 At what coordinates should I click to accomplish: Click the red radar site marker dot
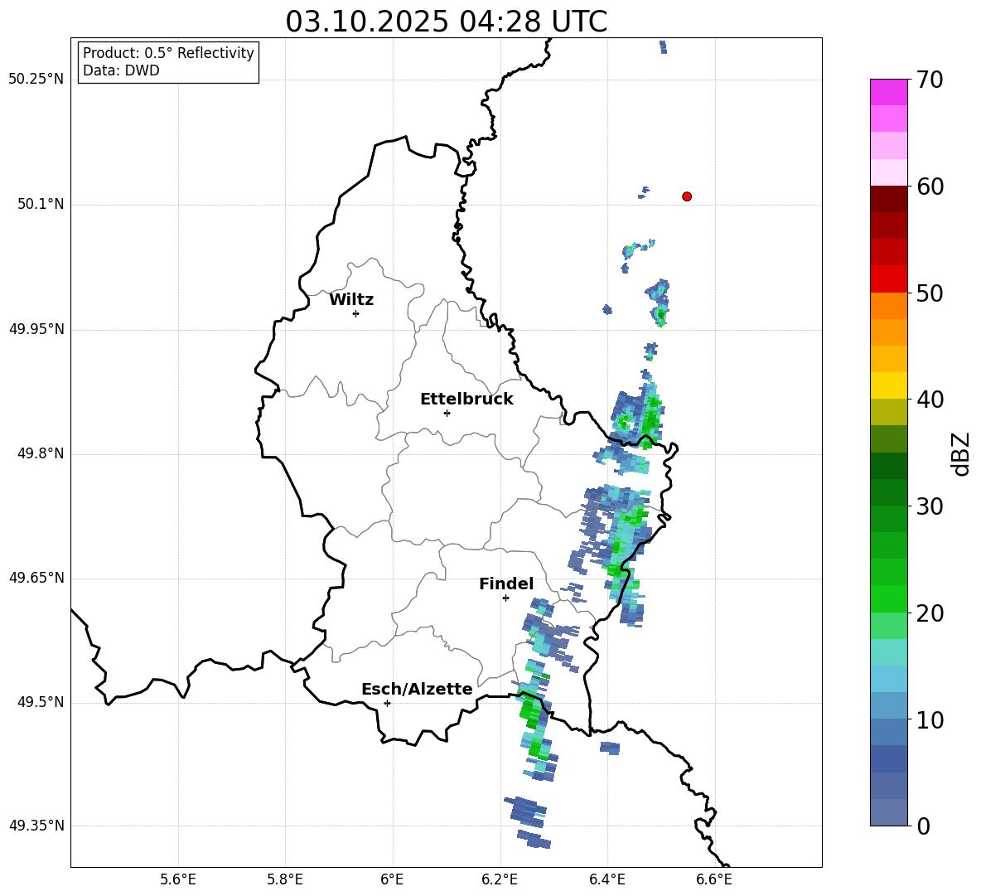[x=686, y=196]
